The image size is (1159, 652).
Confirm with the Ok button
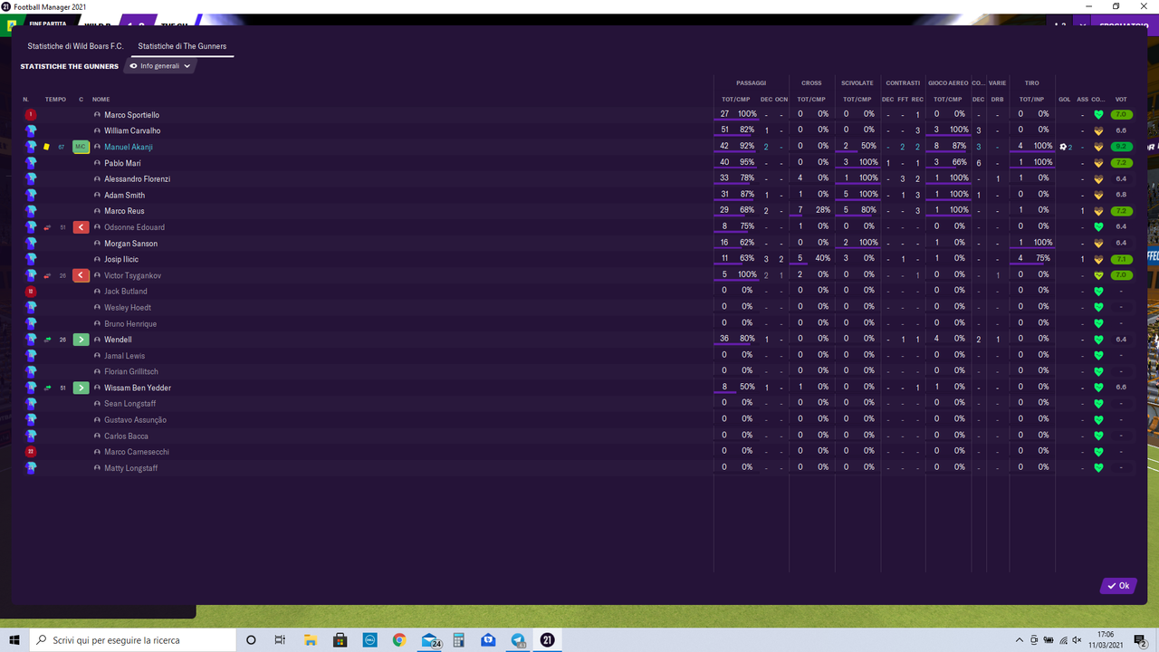tap(1118, 586)
